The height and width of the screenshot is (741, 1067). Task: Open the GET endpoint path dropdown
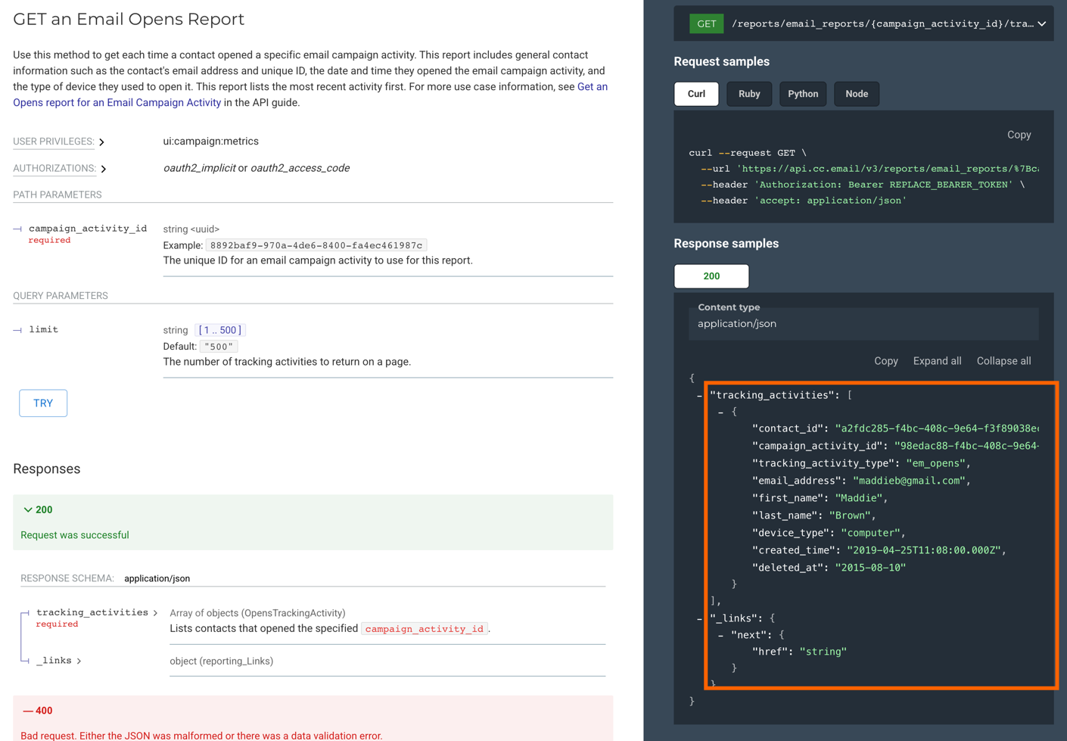coord(1042,23)
